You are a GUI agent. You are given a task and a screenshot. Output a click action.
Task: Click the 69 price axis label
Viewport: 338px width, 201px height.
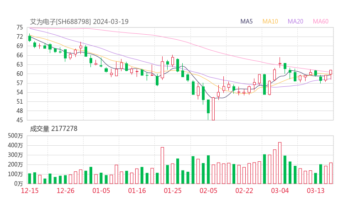pos(20,46)
